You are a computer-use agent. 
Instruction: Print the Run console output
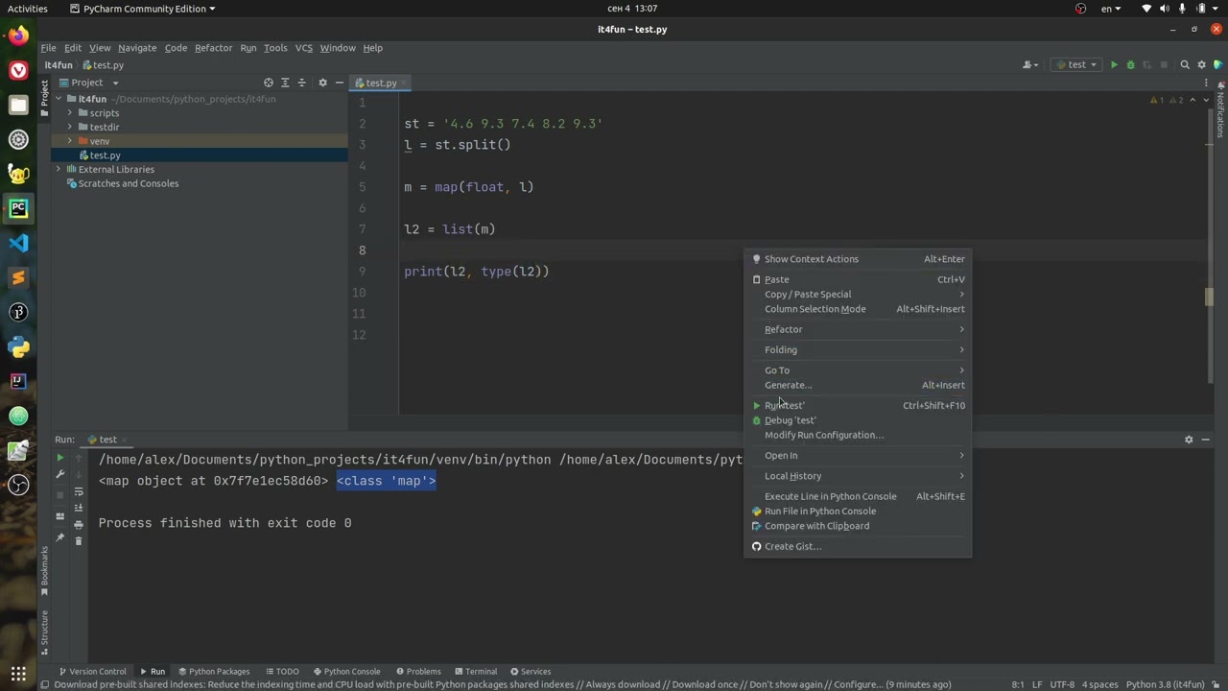(x=79, y=524)
